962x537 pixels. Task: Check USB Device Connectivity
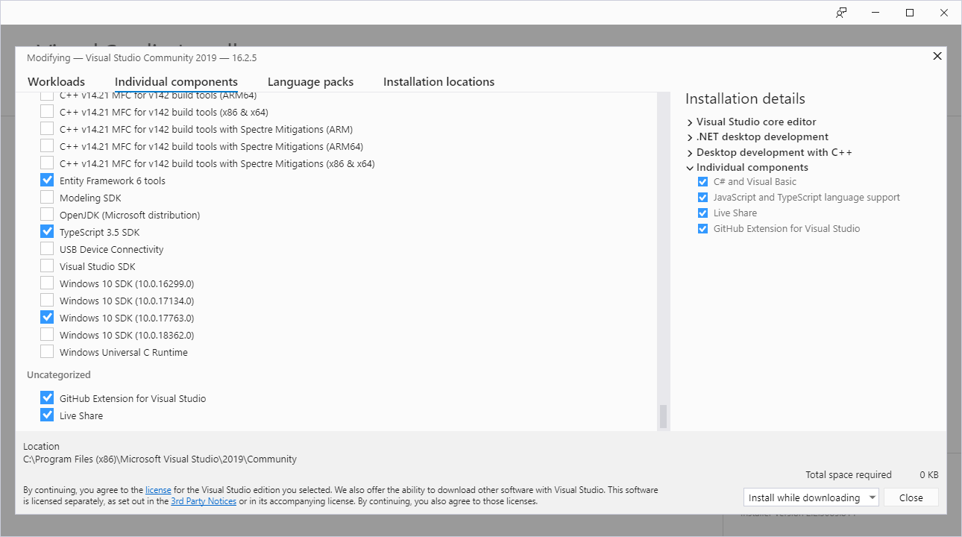47,249
